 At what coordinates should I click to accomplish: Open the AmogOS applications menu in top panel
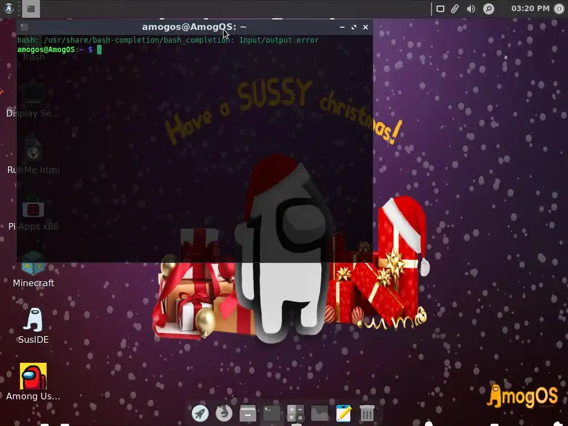point(8,8)
